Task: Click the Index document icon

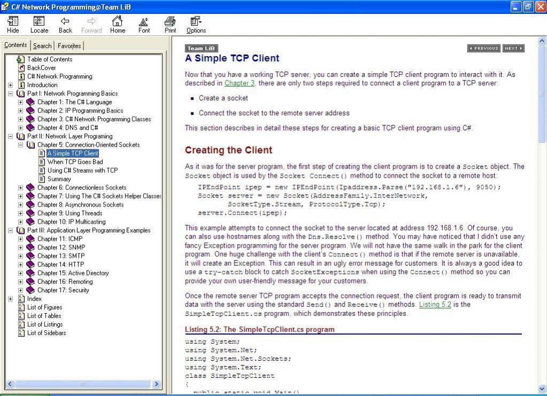Action: (21, 299)
